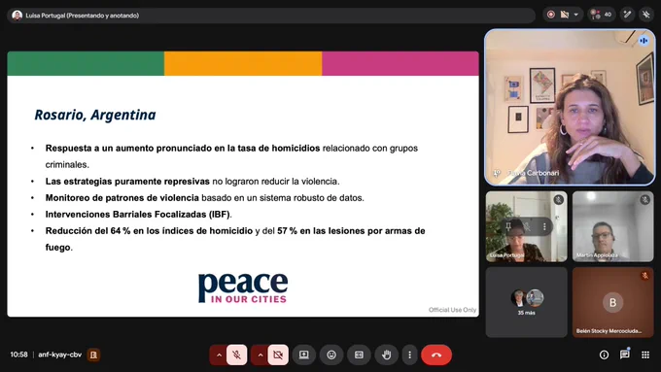Screen dimensions: 661x372
Task: Click the crossed-out camera icon beside recording indicator
Action: (x=565, y=15)
